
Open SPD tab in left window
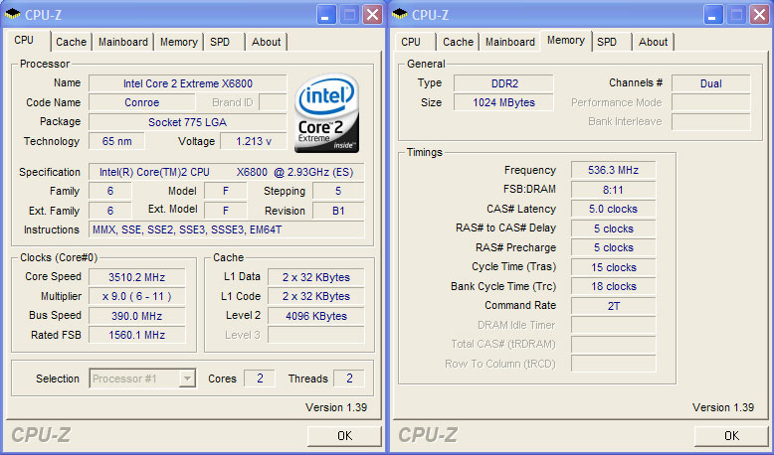pyautogui.click(x=220, y=42)
